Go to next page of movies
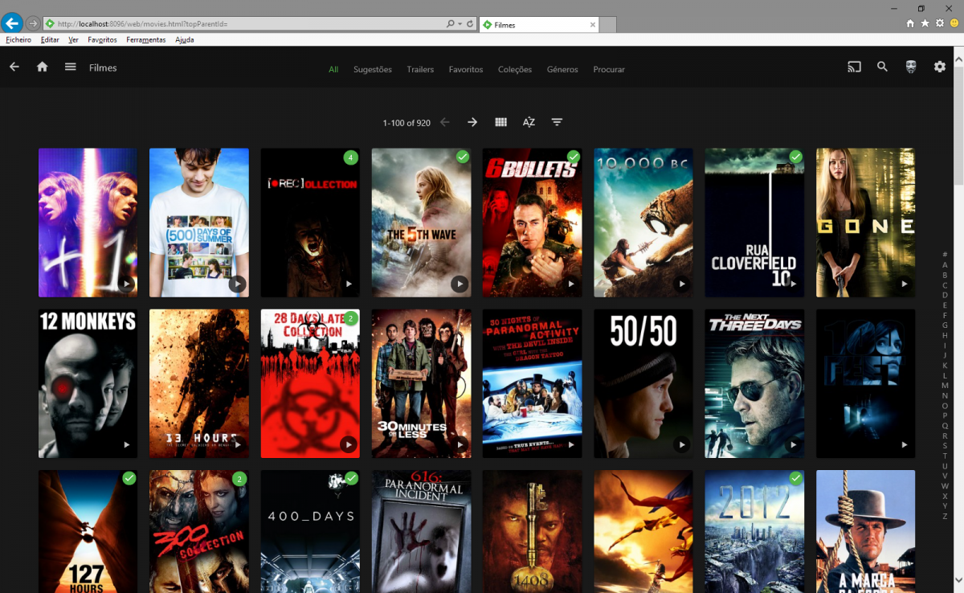This screenshot has height=593, width=964. click(x=472, y=122)
